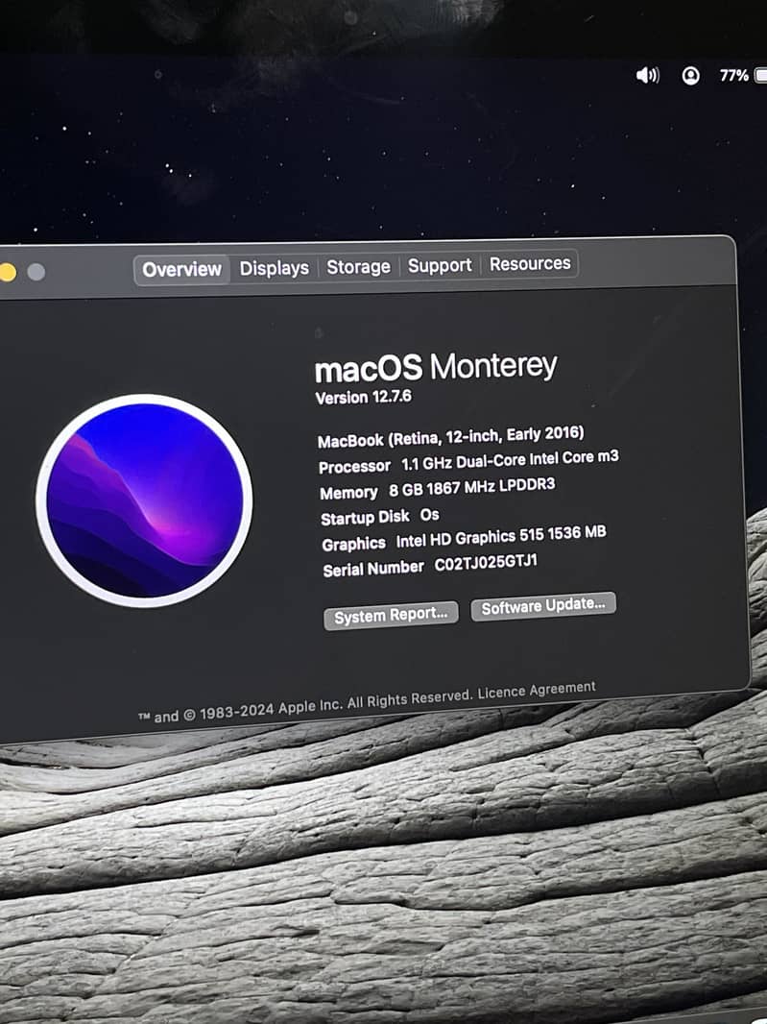Click the 77% battery percentage indicator
Screen dimensions: 767x1024
(x=733, y=76)
